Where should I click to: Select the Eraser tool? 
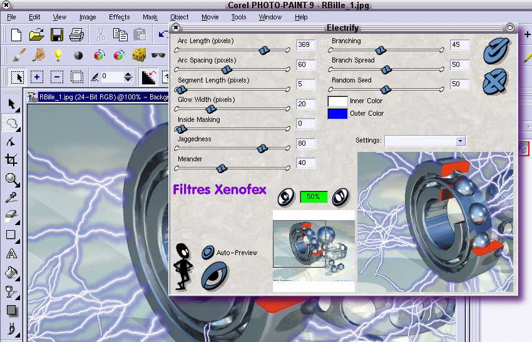[11, 216]
